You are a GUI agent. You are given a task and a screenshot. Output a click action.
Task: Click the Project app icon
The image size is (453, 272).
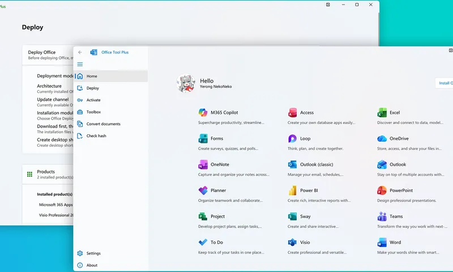(x=203, y=216)
